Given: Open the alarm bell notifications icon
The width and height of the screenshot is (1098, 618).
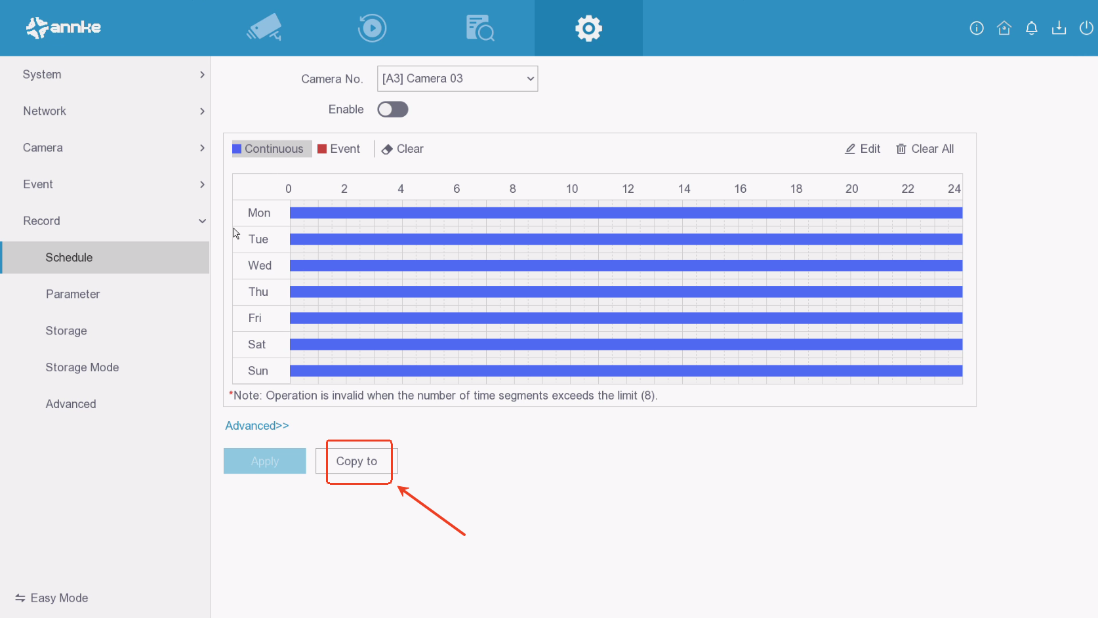Looking at the screenshot, I should point(1032,28).
